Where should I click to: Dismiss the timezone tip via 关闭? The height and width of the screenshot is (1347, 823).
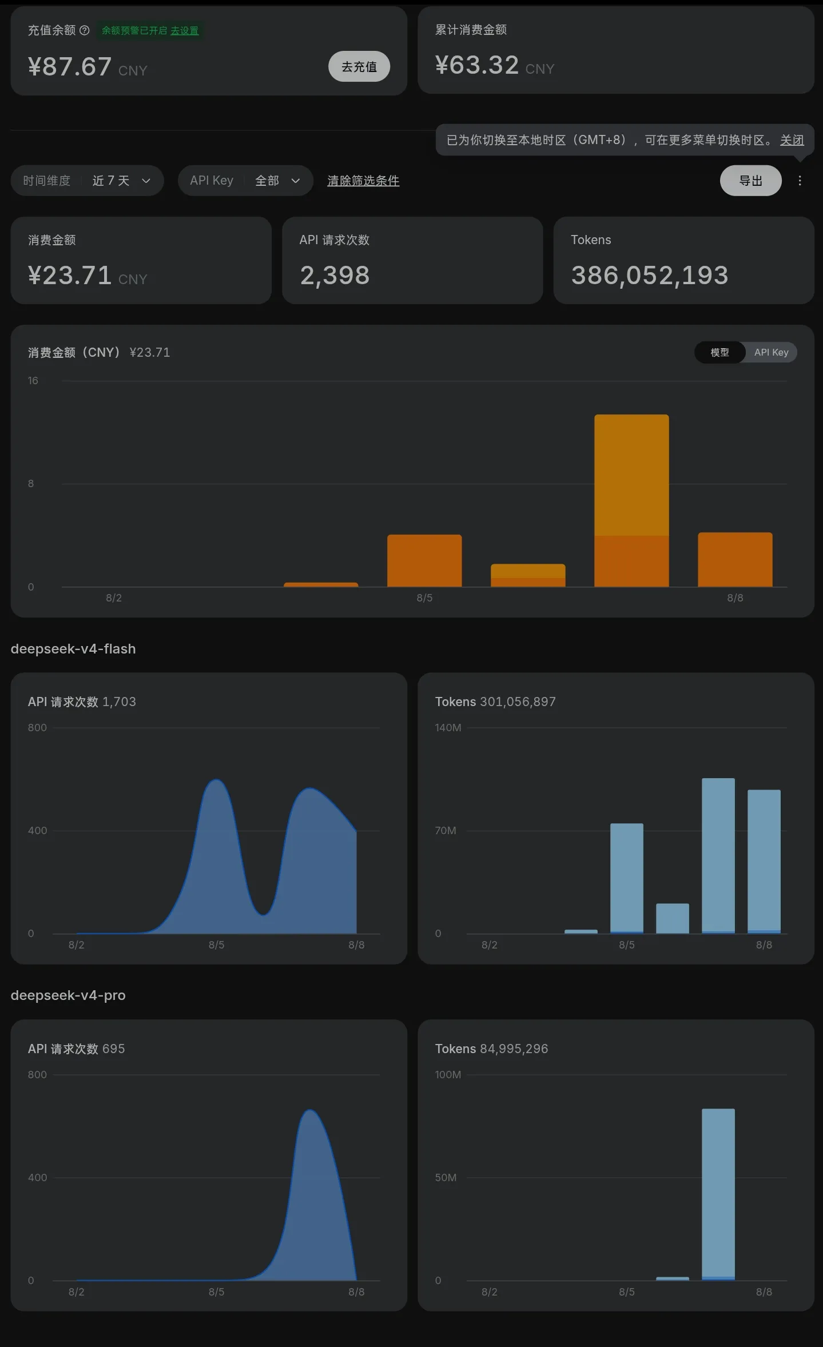pos(792,140)
